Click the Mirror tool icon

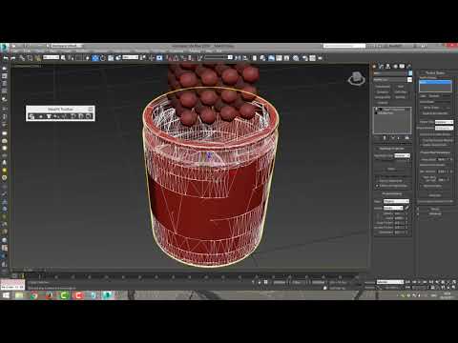(x=238, y=58)
